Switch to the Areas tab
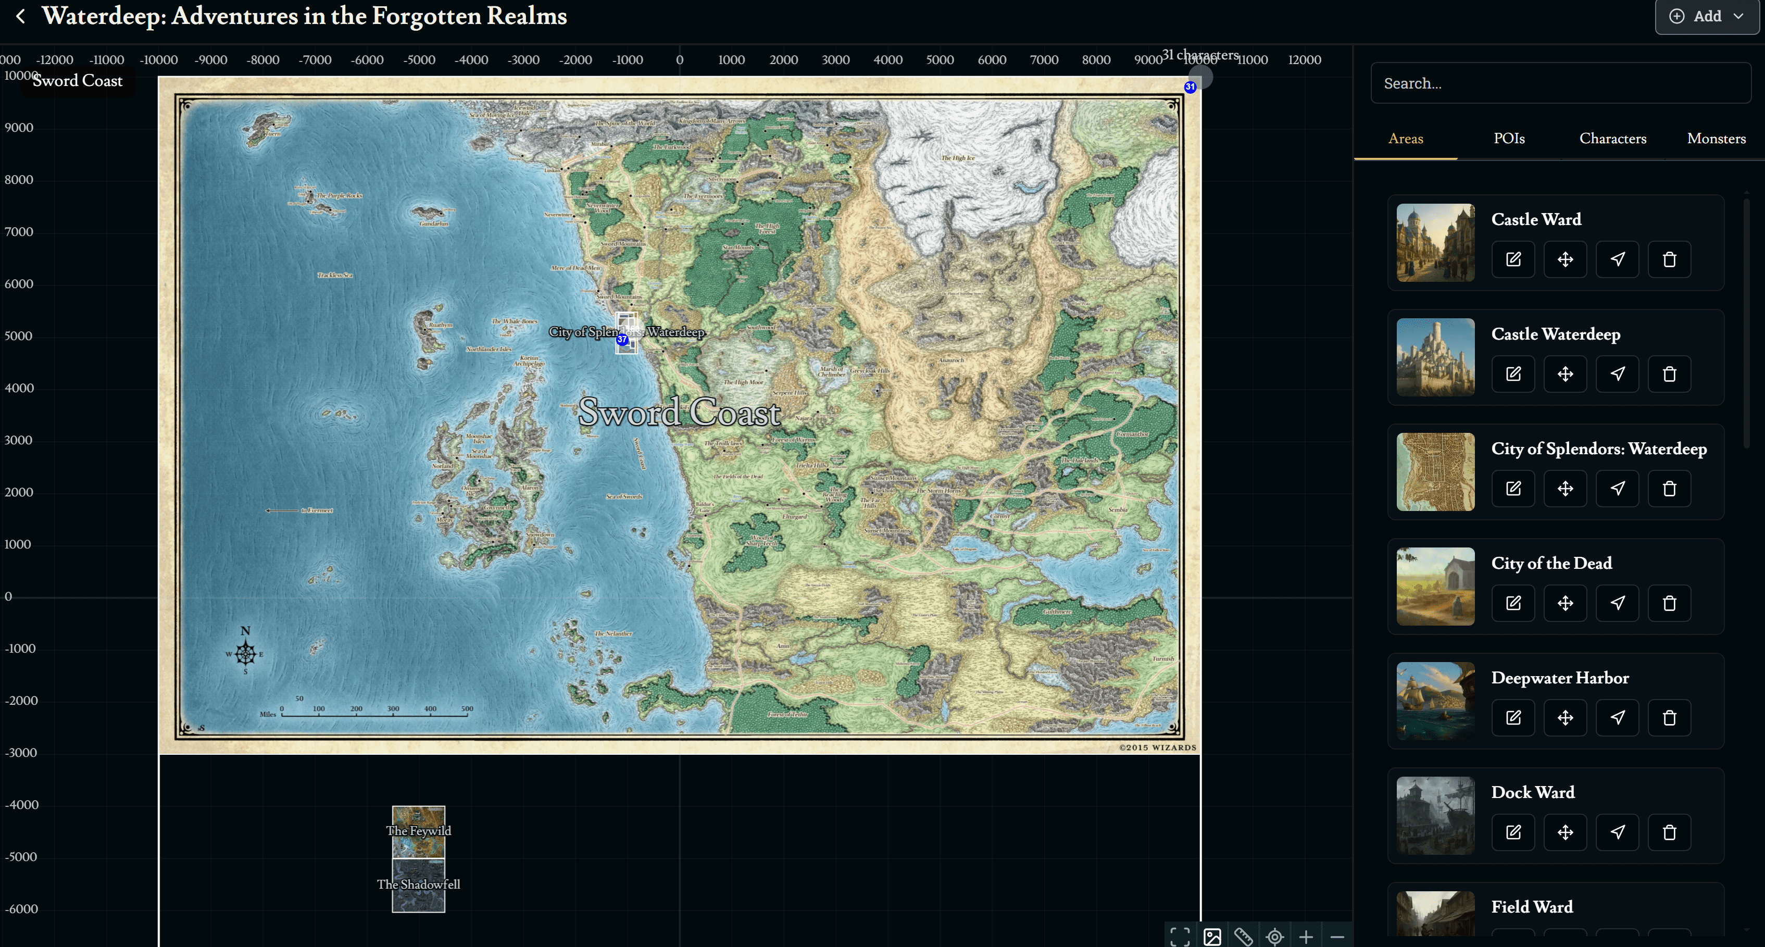Image resolution: width=1765 pixels, height=947 pixels. tap(1405, 139)
